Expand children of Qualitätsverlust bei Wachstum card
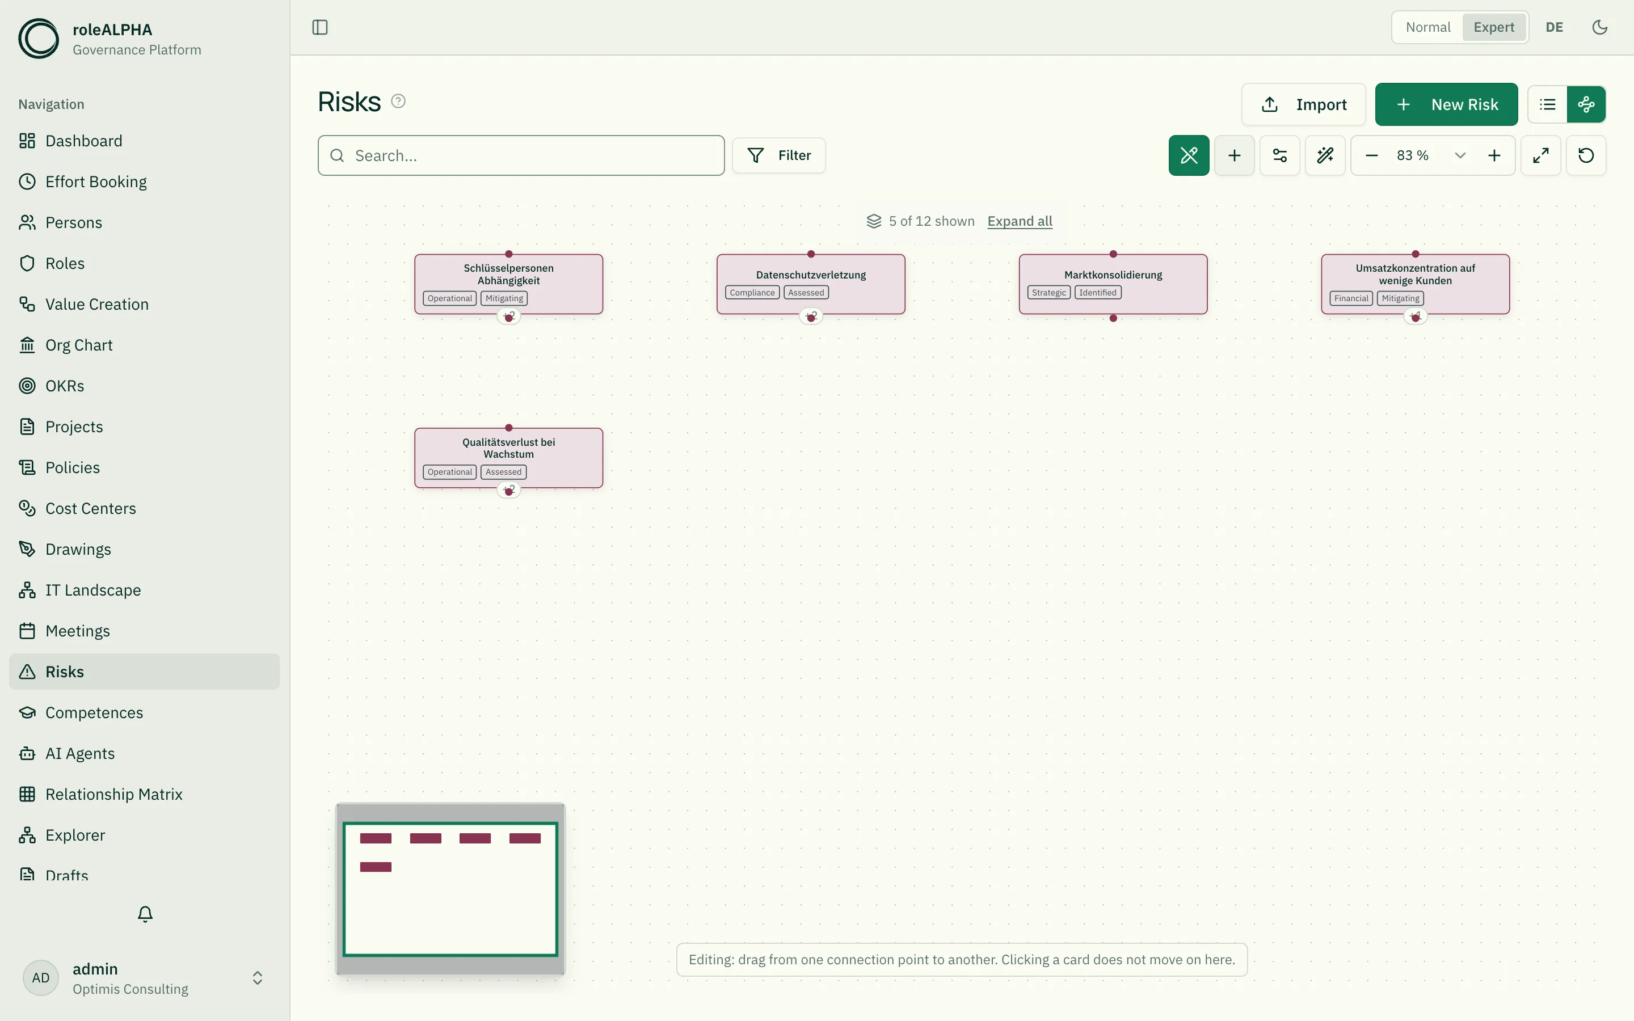The image size is (1634, 1021). pos(508,490)
